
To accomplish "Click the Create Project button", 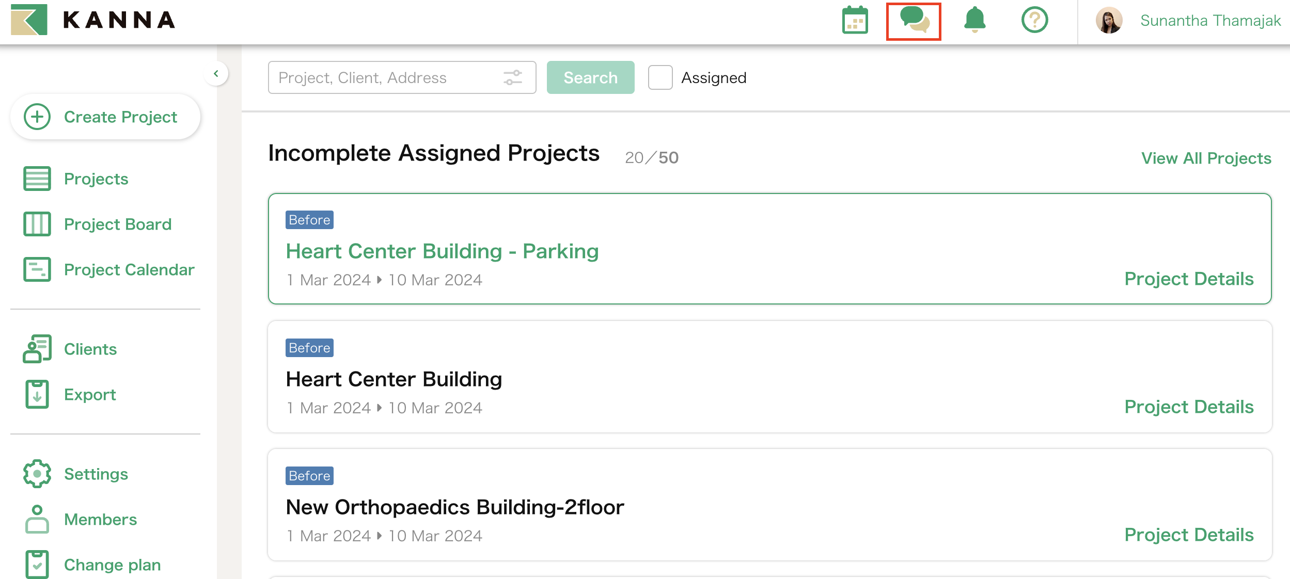I will pyautogui.click(x=105, y=117).
